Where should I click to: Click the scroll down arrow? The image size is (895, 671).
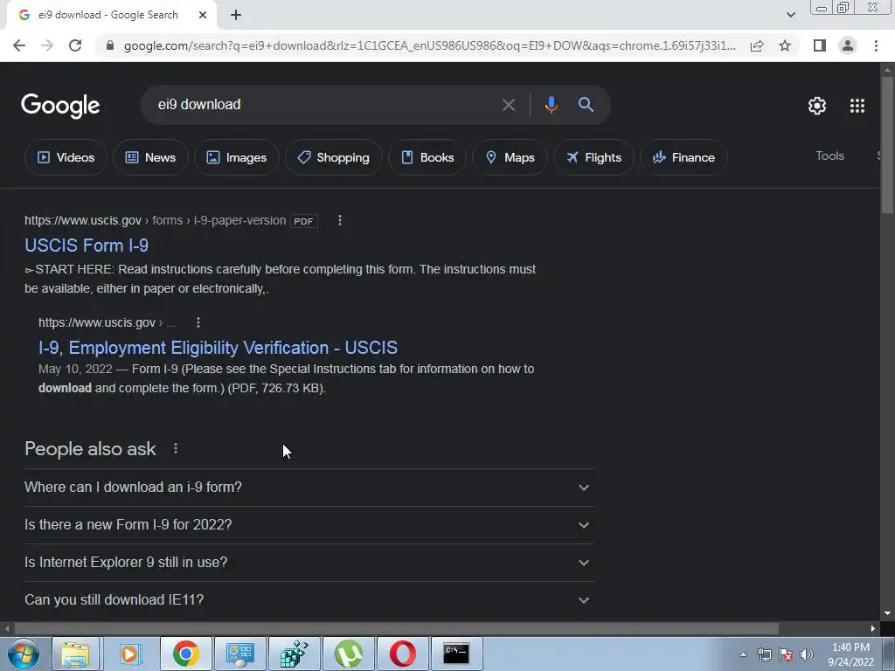click(x=887, y=613)
